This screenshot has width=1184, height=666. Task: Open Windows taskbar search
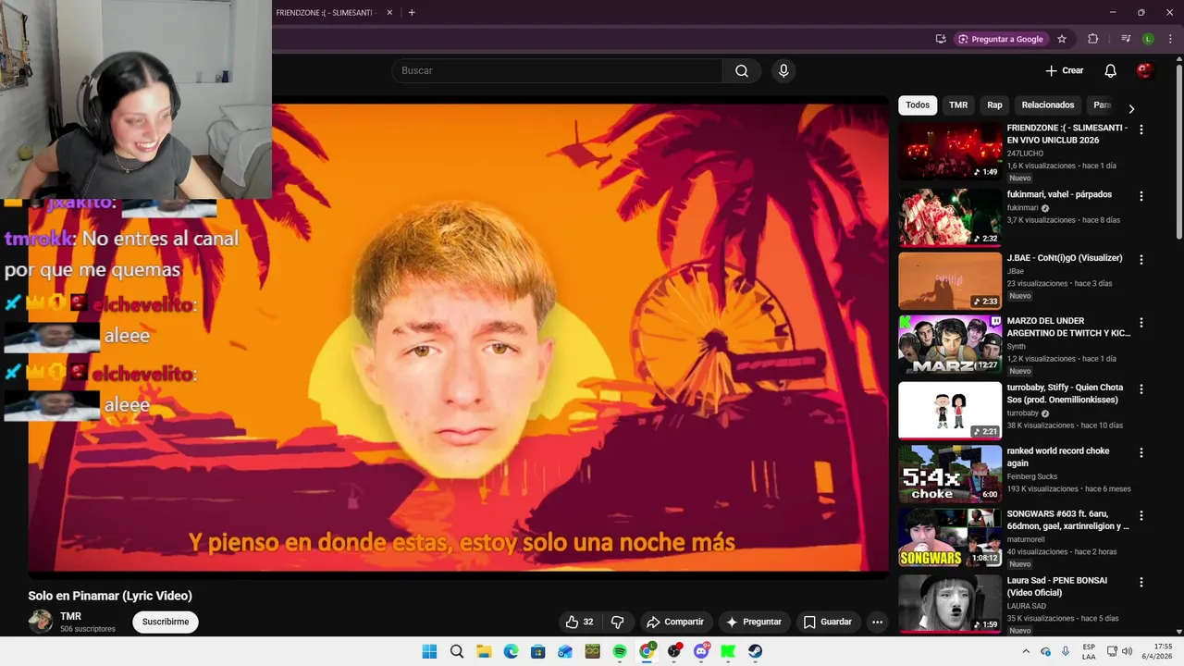pos(457,651)
